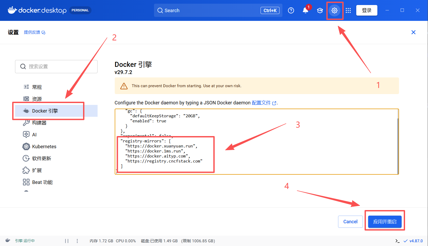The image size is (428, 246).
Task: Click the v4.87.0 version indicator
Action: coord(413,241)
